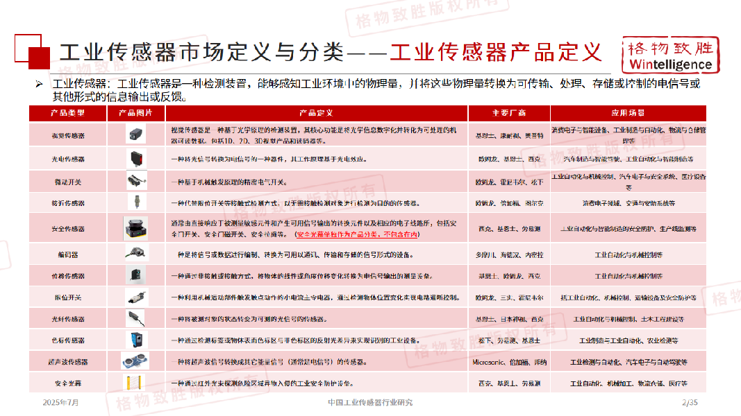The height and width of the screenshot is (416, 741).
Task: Click the 中国工业传感器行业研究 footer text
Action: click(370, 402)
